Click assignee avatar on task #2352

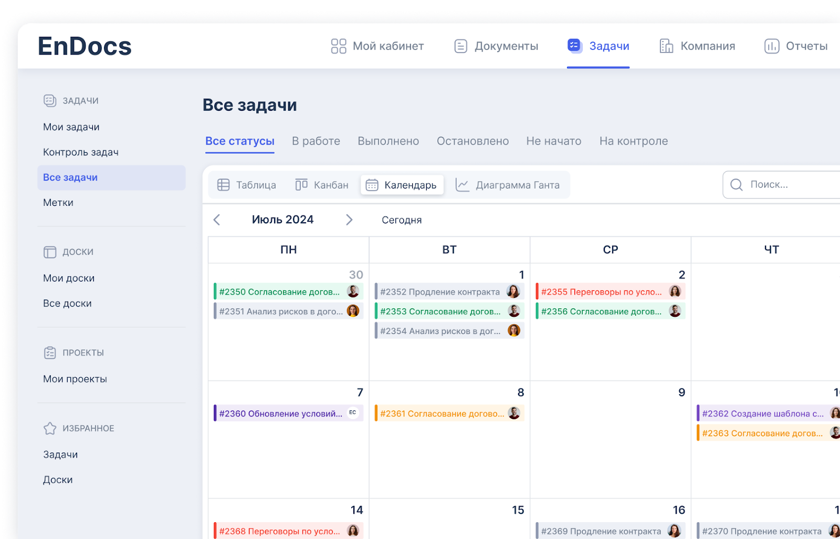(513, 291)
